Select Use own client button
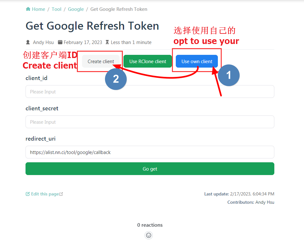The image size is (304, 242). 197,62
